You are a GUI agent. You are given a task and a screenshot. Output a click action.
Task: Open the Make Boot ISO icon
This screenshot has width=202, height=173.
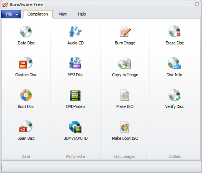125,127
